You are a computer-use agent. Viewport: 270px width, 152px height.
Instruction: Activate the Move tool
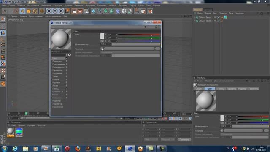click(22, 11)
